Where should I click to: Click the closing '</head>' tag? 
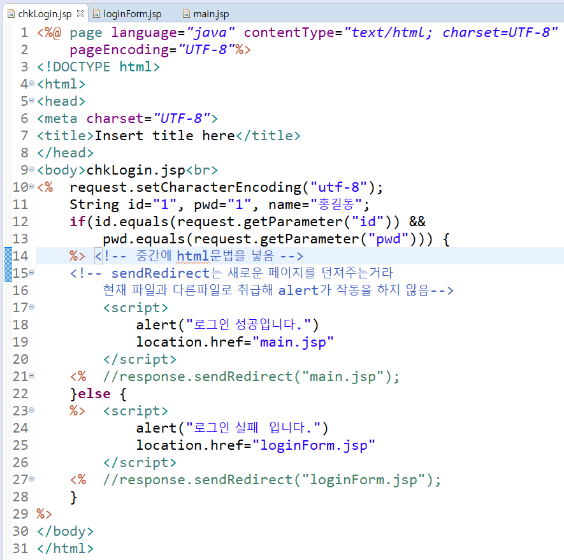click(65, 153)
